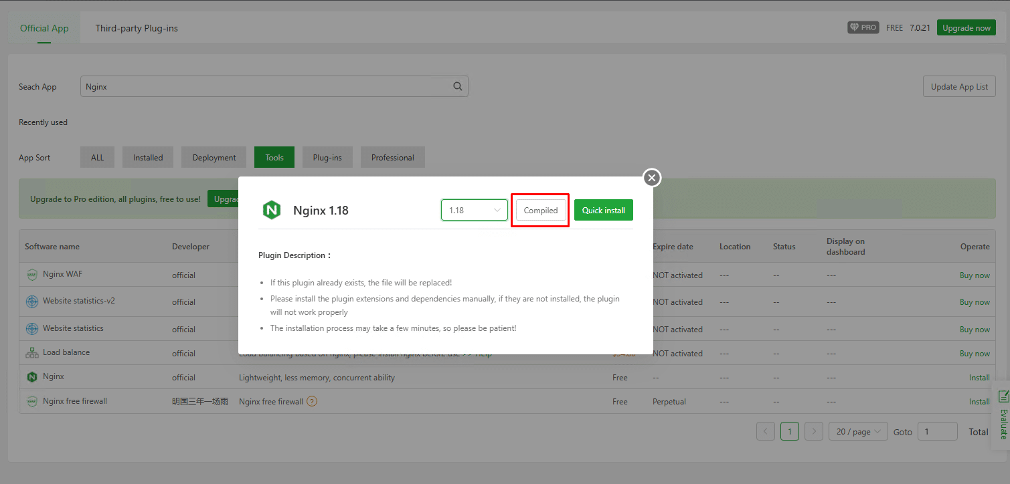The image size is (1010, 484).
Task: Open Nginx free firewall help icon
Action: click(312, 402)
